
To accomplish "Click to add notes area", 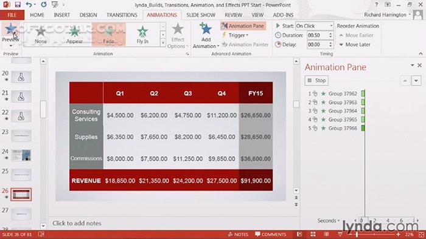I will click(x=77, y=223).
